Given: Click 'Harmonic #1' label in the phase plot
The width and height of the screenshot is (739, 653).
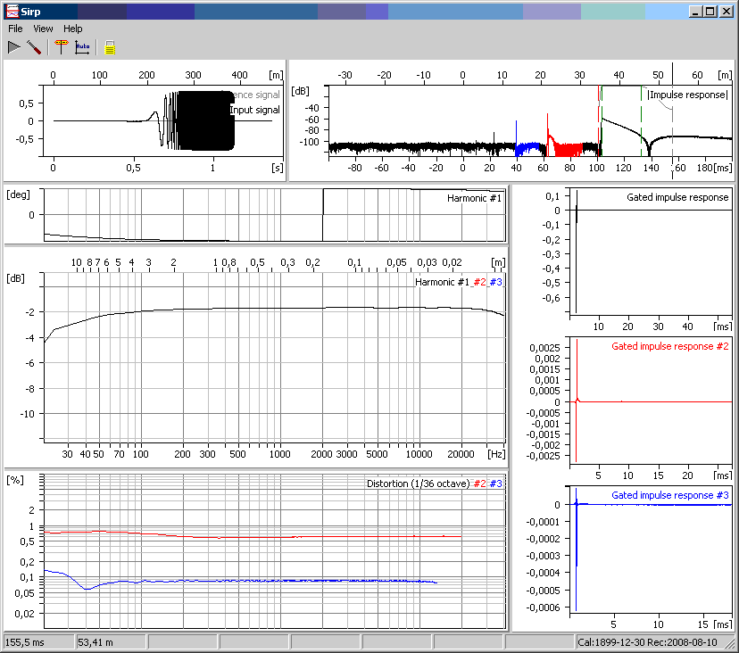Looking at the screenshot, I should (474, 198).
